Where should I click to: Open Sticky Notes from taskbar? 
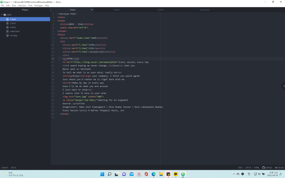coord(168,174)
